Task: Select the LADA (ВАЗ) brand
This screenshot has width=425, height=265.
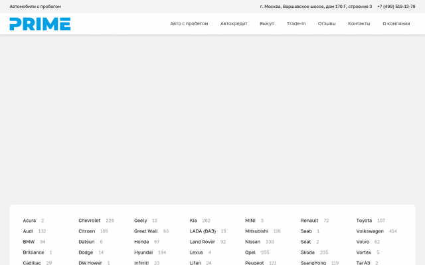Action: [x=203, y=231]
